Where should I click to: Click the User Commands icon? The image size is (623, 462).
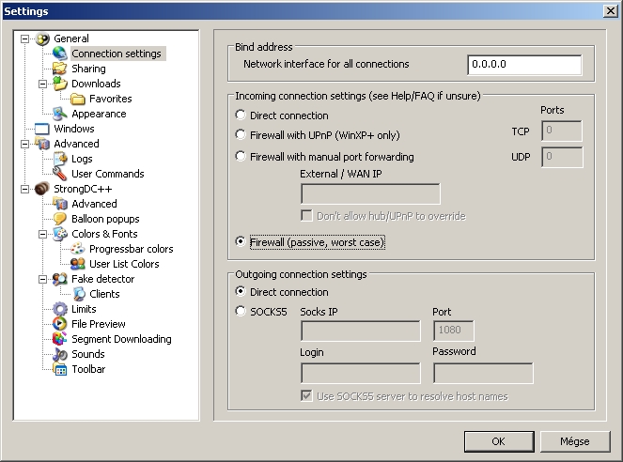click(60, 174)
